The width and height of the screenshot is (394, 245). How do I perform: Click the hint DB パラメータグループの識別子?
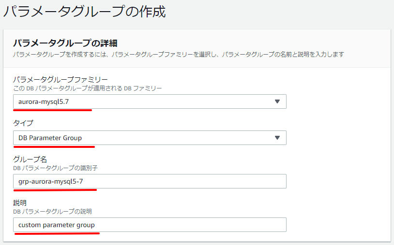55,168
